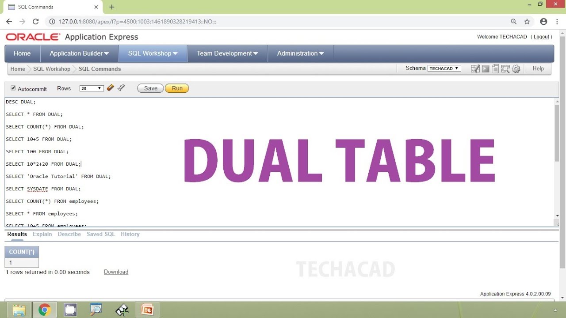This screenshot has height=318, width=566.
Task: Click the line 'DESC DUAL;'
Action: (21, 102)
